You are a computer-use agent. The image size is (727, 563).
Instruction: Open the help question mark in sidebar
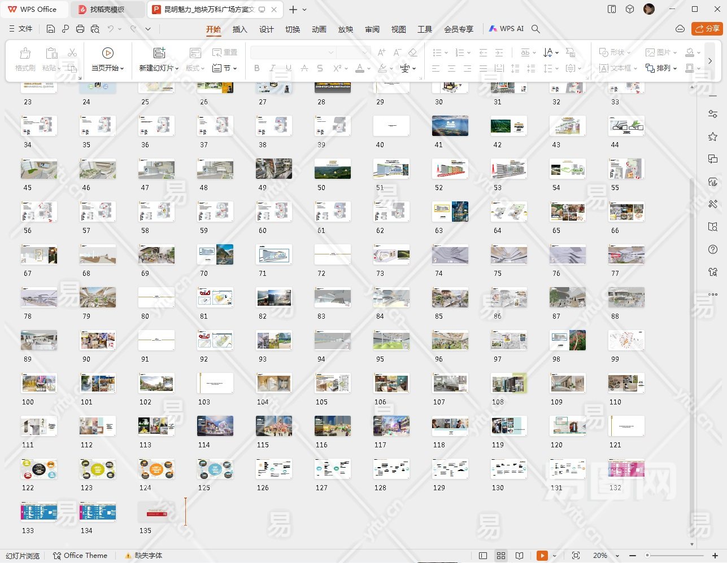(713, 249)
